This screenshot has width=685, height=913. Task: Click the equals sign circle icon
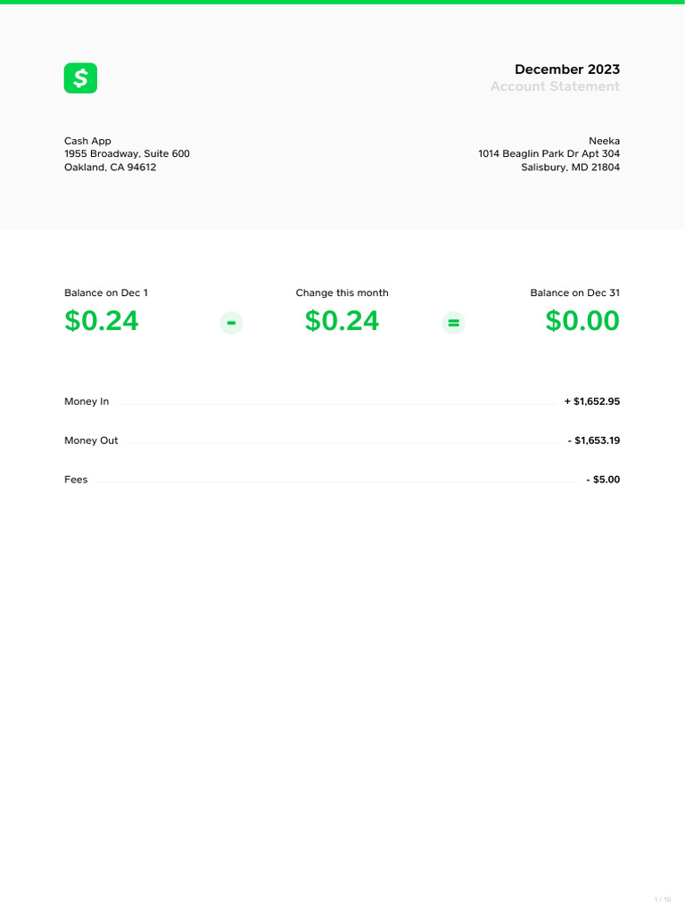click(x=453, y=323)
